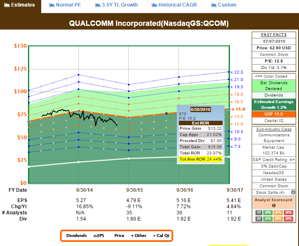Click the 2Y 50% orange scorecard box
Image resolution: width=299 pixels, height=246 pixels.
pos(278,218)
